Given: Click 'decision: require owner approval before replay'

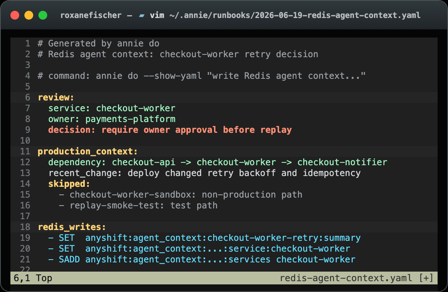Looking at the screenshot, I should point(170,130).
